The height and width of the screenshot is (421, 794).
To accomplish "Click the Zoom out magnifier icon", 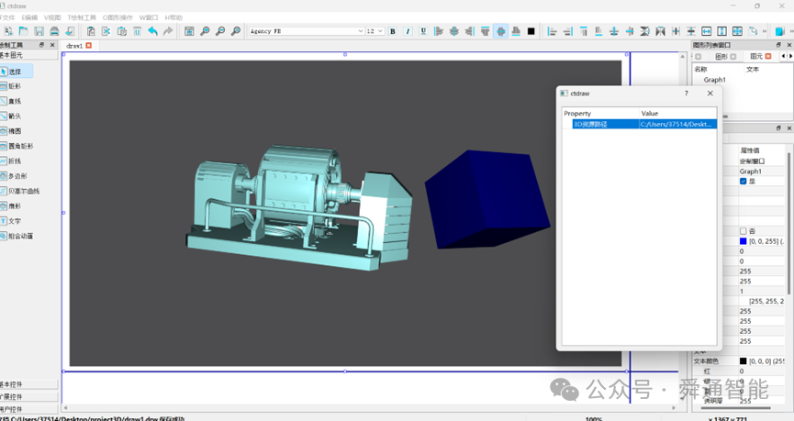I will pyautogui.click(x=220, y=31).
